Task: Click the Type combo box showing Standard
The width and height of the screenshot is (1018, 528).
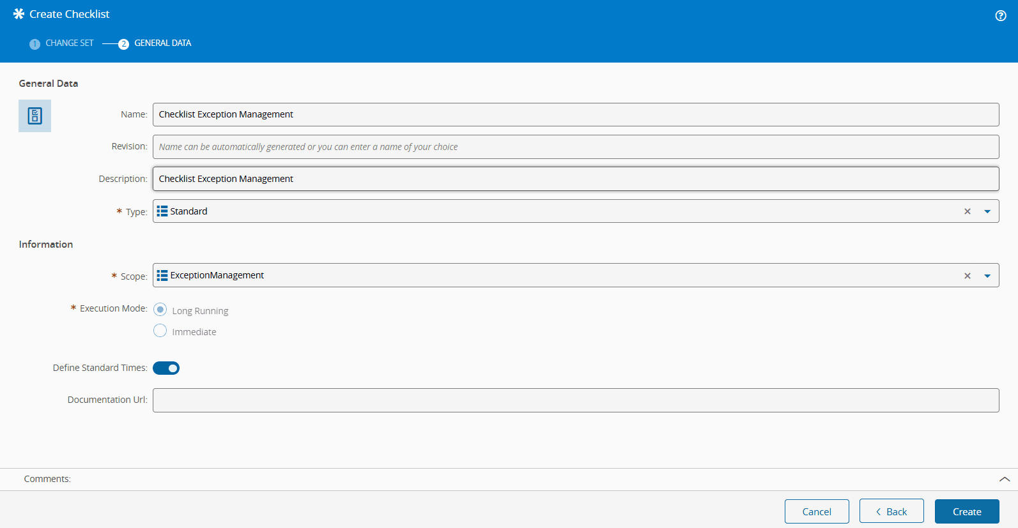Action: pos(576,211)
